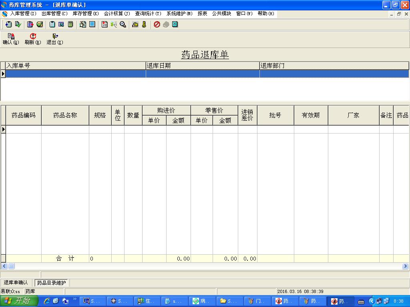Click the Windows 开始 Start button
The image size is (410, 307).
[19, 301]
